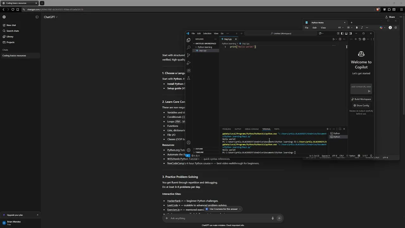Open Copilot chat settings gear
Image resolution: width=405 pixels, height=228 pixels.
click(x=364, y=39)
